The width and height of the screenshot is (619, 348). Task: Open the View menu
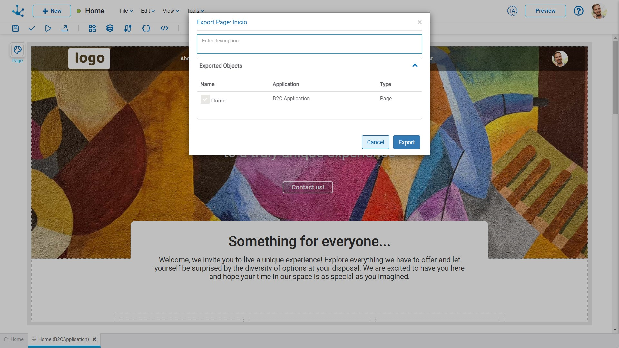coord(171,11)
